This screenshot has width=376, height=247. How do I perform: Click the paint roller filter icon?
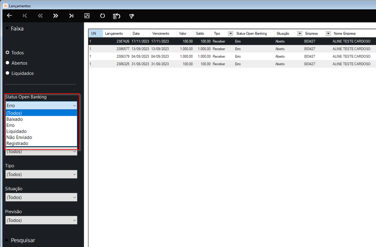tap(132, 16)
